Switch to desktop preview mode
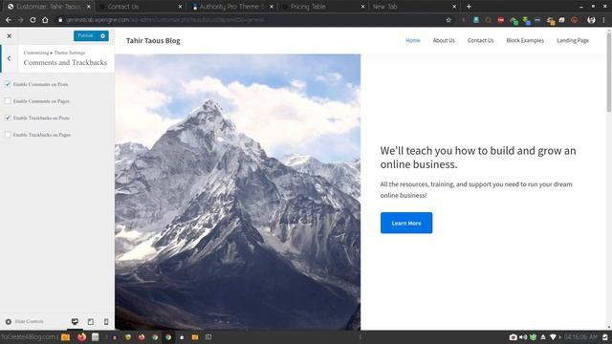 click(75, 321)
